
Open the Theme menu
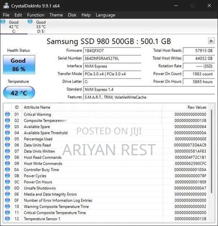56,15
